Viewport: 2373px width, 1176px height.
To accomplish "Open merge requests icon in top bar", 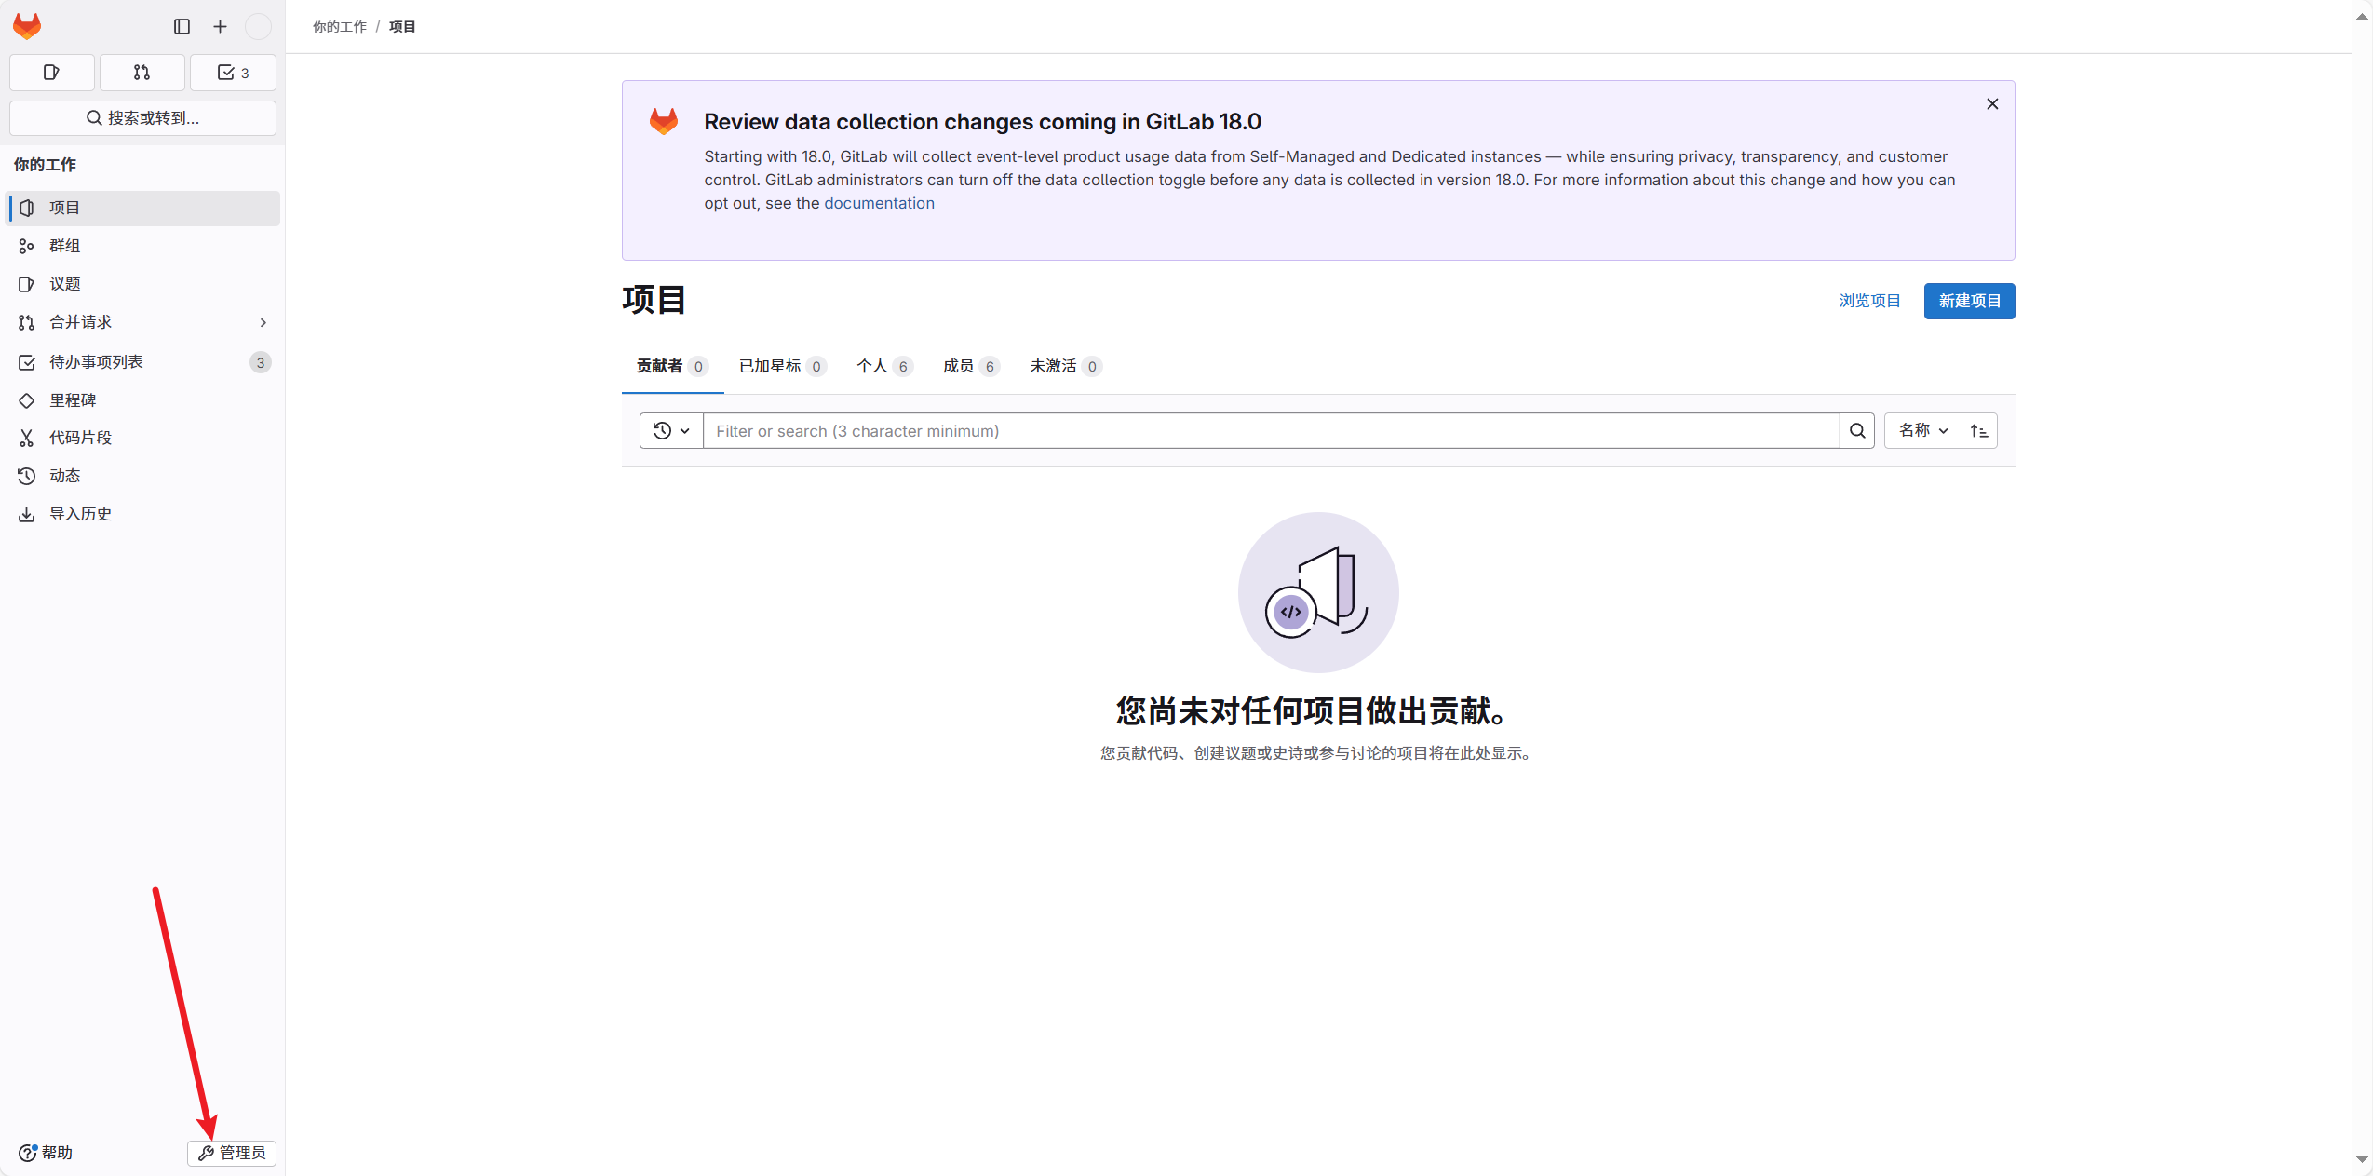I will 142,72.
